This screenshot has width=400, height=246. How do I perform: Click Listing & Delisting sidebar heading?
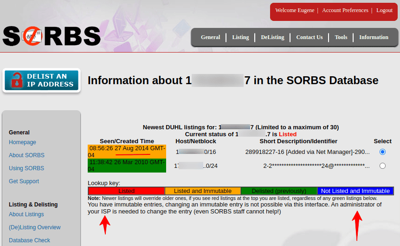point(33,205)
